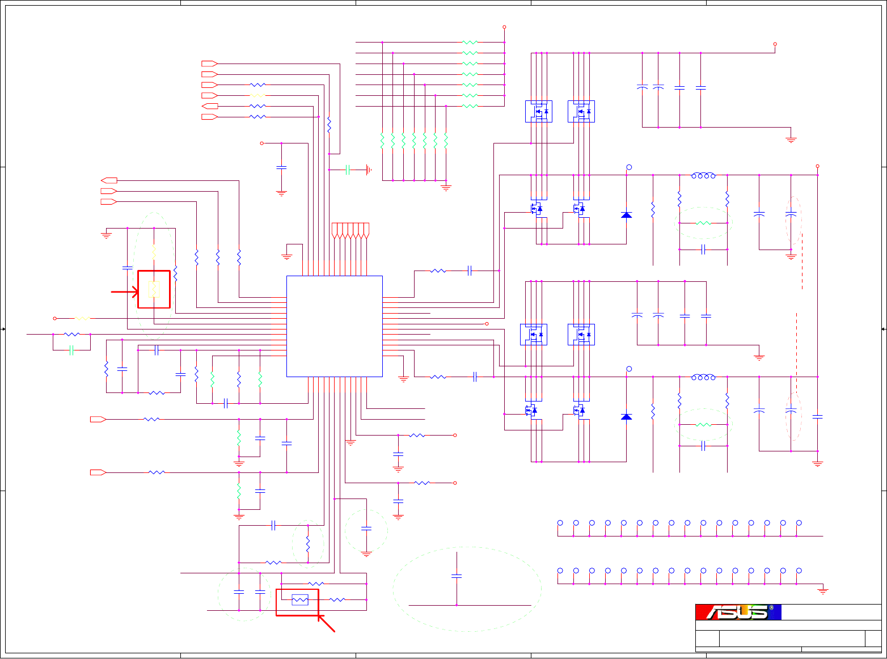Select yellow resistor at the left input node
The width and height of the screenshot is (887, 659).
[82, 319]
